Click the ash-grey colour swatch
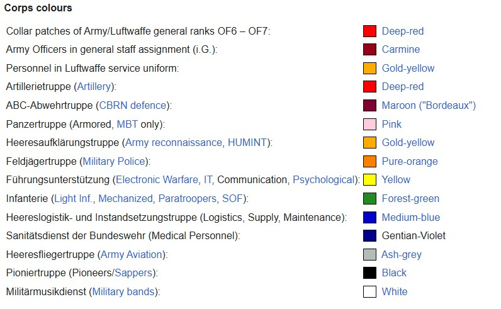Viewport: 501px width, 309px height. [369, 255]
